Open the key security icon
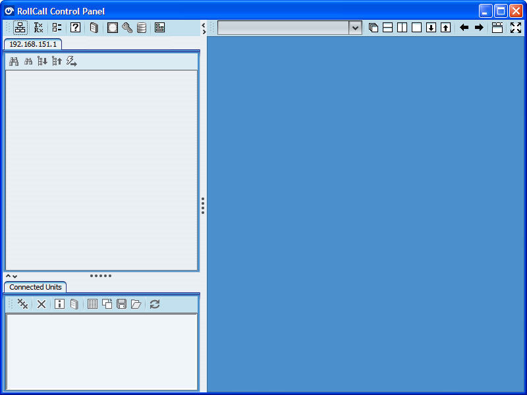Image resolution: width=527 pixels, height=395 pixels. point(127,28)
